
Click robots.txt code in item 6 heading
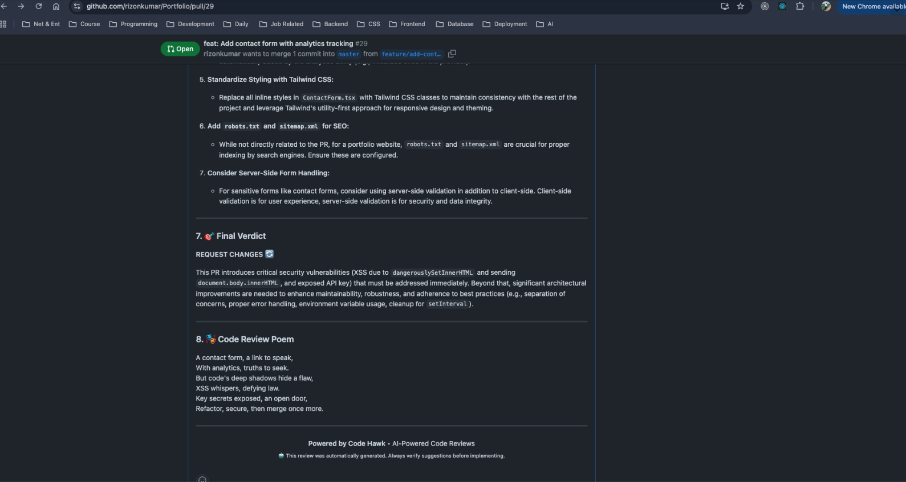242,126
